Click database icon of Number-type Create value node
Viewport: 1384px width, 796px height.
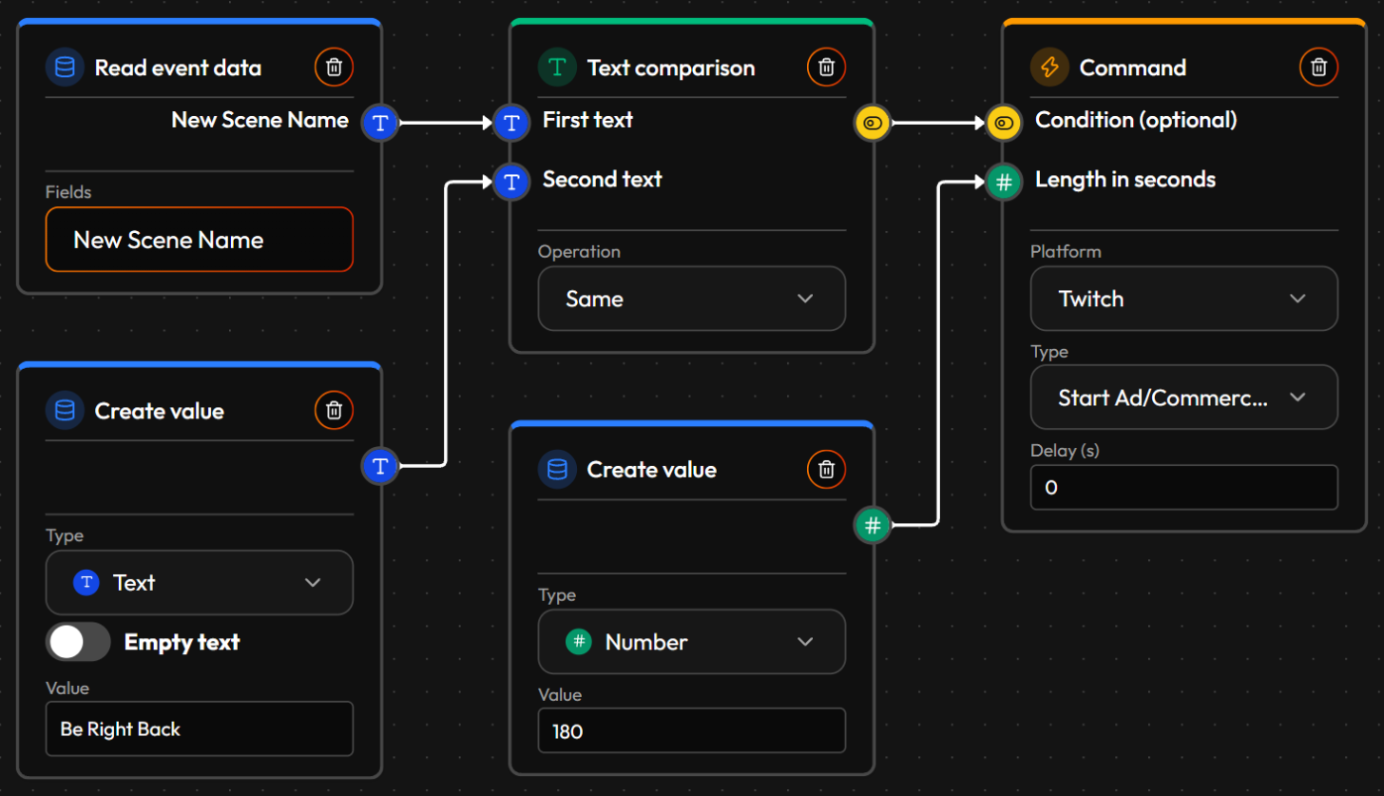click(557, 469)
